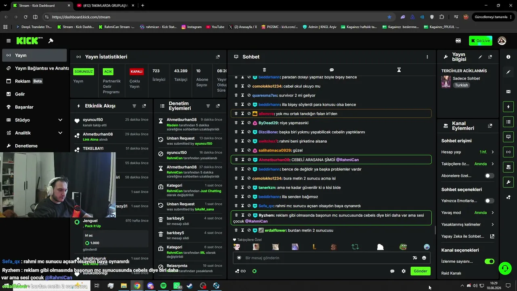Open the YouTube bookmark in bookmarks bar
The image size is (517, 291).
[215, 27]
